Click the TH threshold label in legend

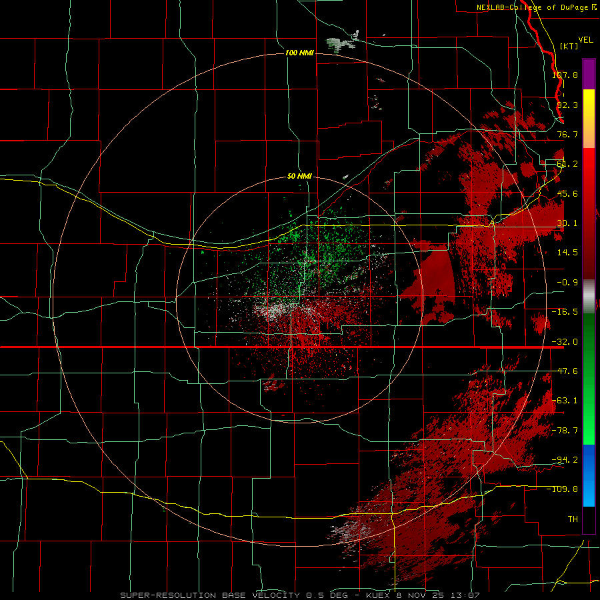click(573, 519)
